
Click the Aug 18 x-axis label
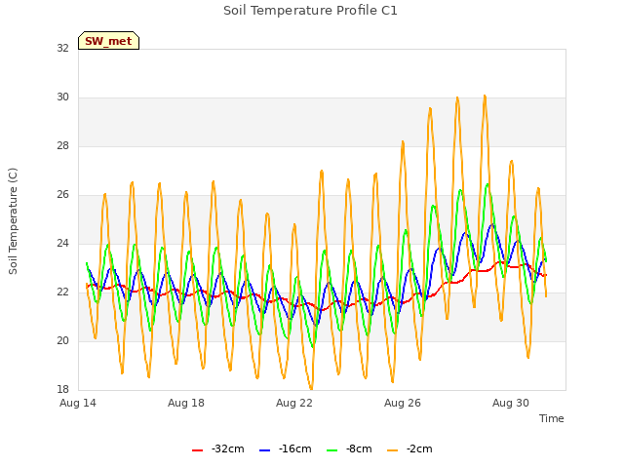coord(186,403)
